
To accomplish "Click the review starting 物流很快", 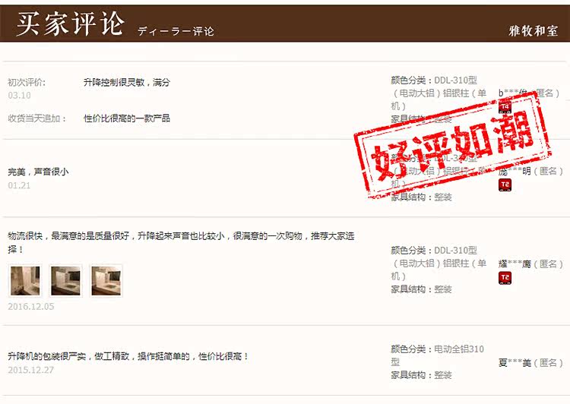I will (x=181, y=242).
